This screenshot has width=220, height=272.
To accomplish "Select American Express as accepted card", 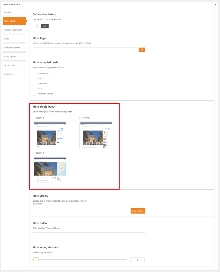I will (x=34, y=94).
